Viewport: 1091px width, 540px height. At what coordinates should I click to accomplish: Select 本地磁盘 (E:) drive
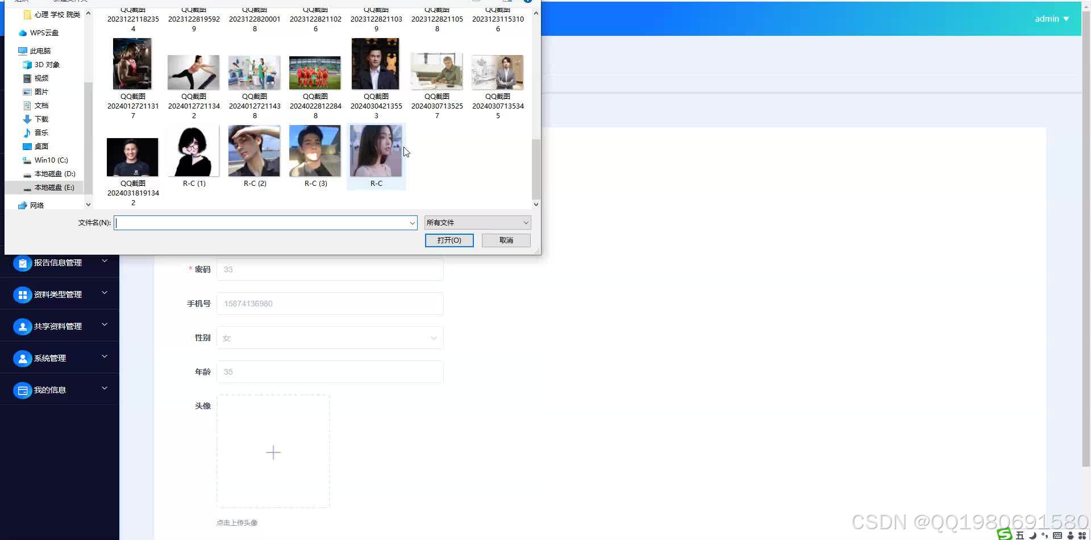click(48, 188)
